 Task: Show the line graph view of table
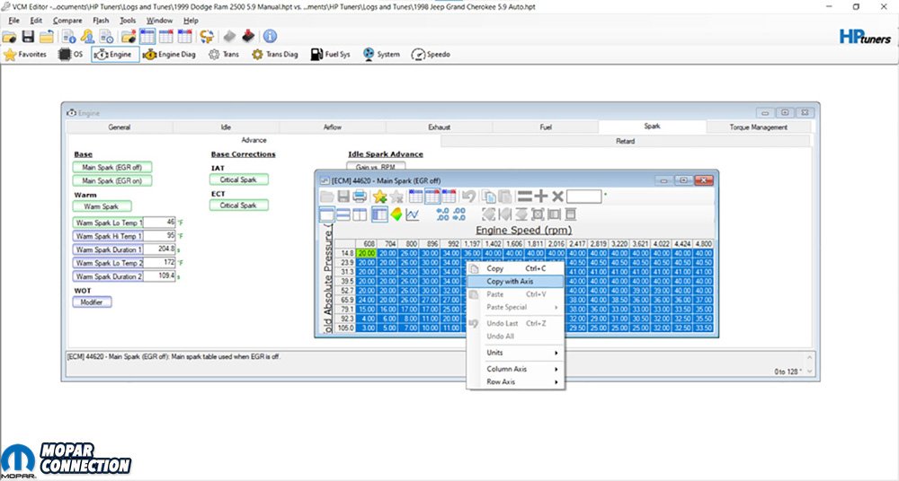(413, 214)
